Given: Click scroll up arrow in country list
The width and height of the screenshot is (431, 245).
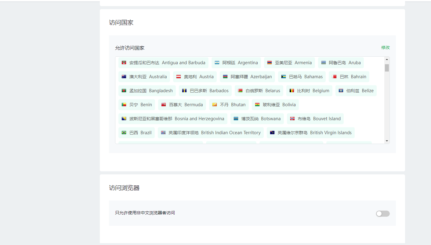Looking at the screenshot, I should (387, 60).
